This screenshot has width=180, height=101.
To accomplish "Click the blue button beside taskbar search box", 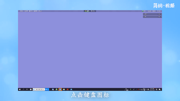I will tap(47, 90).
